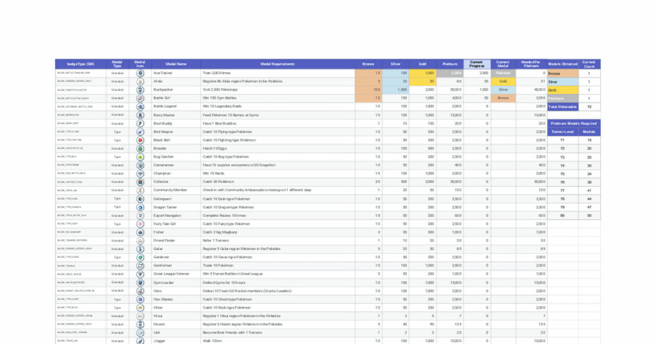Click the Alola 'Gold' current medal cell
The image size is (656, 344).
(504, 81)
